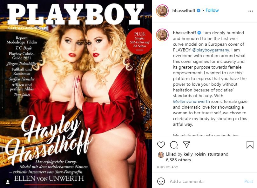Open comments via the speech bubble icon
Image resolution: width=257 pixels, height=188 pixels.
174,145
